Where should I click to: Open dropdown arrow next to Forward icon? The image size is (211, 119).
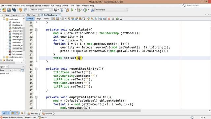tap(65, 19)
